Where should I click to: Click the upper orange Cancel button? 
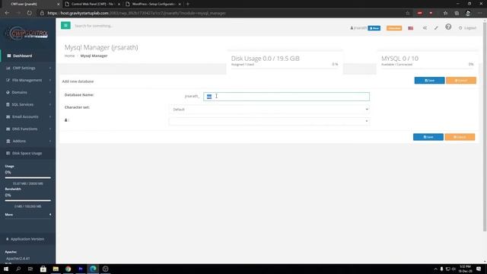click(x=461, y=81)
